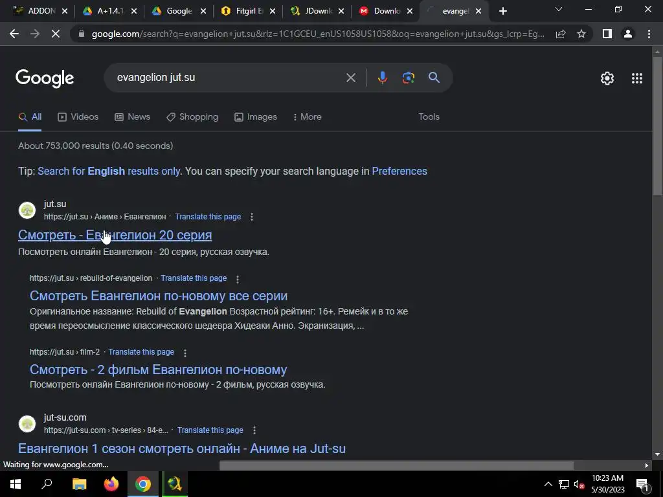Open Смотреть - Евангелион 20 серия result

115,235
